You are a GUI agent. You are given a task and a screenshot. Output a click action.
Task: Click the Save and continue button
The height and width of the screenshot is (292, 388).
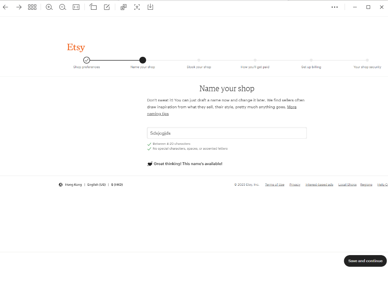click(365, 261)
